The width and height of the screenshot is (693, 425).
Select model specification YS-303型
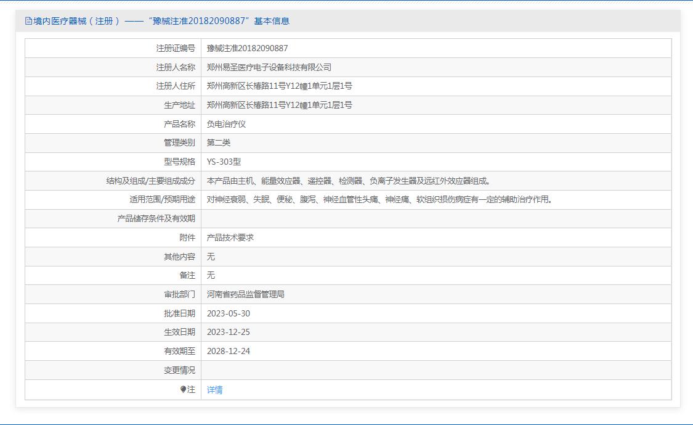click(224, 162)
